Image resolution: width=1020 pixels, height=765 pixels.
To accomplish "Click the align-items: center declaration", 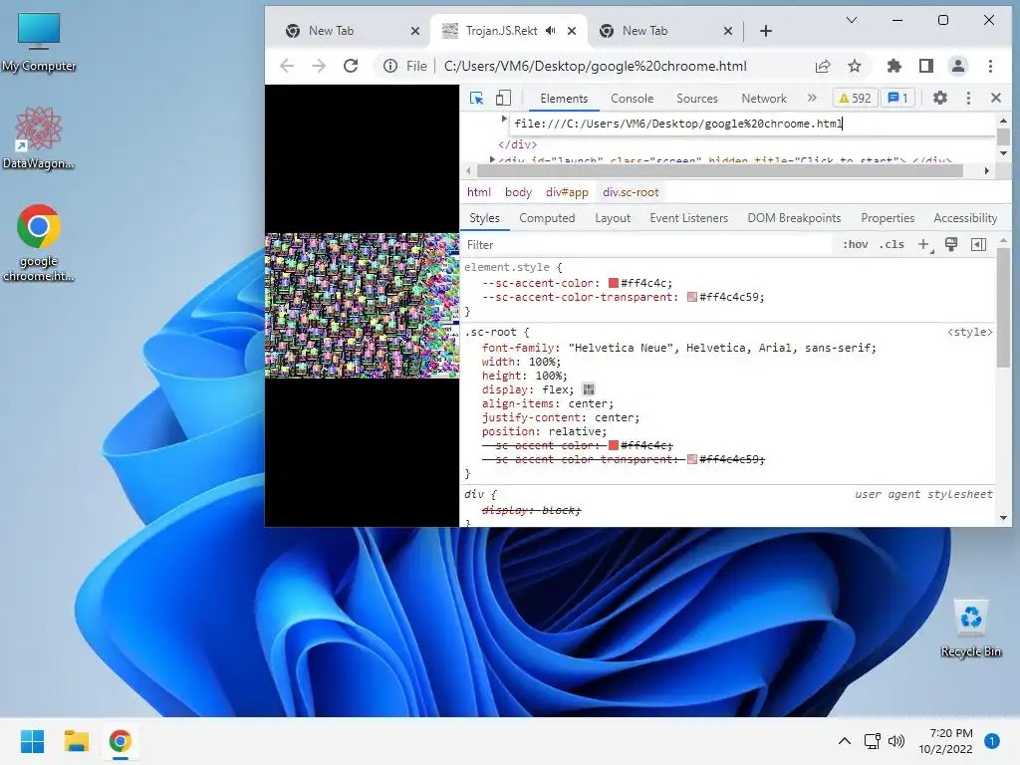I will (547, 403).
